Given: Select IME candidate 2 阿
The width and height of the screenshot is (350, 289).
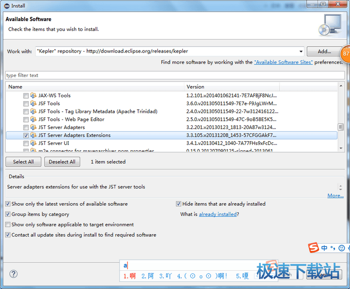Looking at the screenshot, I should [x=147, y=276].
